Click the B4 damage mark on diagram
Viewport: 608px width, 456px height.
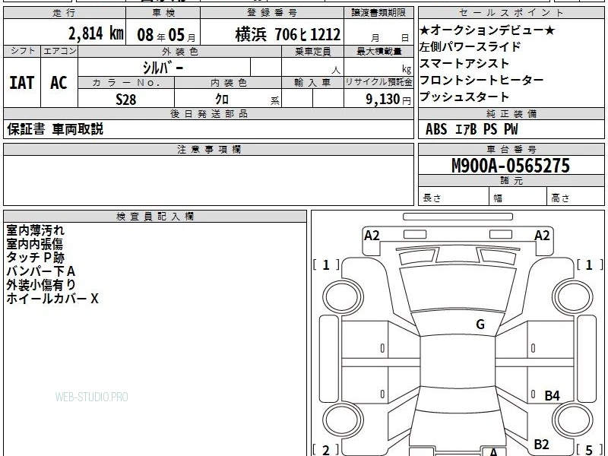(553, 395)
